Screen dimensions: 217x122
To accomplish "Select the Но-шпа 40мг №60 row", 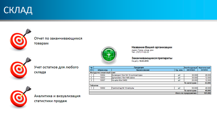I will [x=150, y=80].
